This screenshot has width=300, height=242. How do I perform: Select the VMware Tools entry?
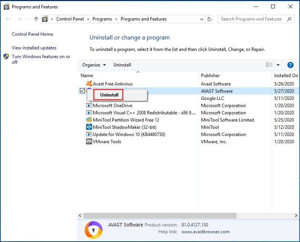[x=107, y=142]
